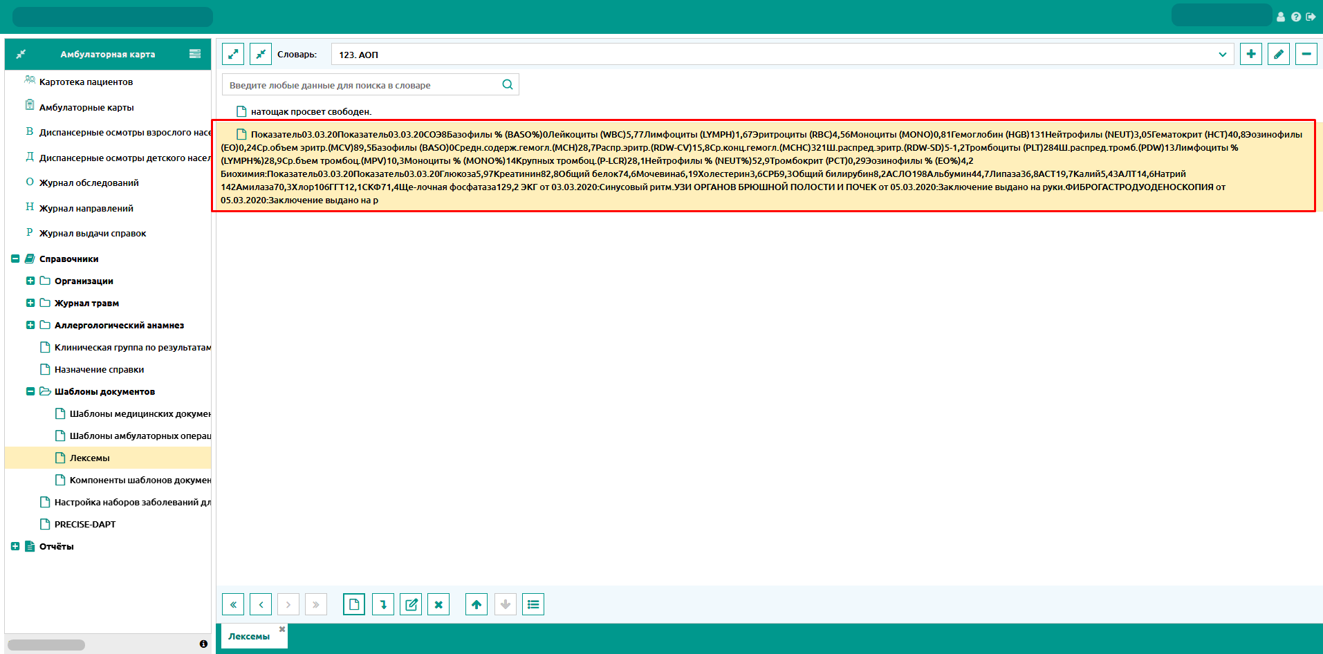The height and width of the screenshot is (654, 1323).
Task: Click the move-up arrow button
Action: point(477,604)
